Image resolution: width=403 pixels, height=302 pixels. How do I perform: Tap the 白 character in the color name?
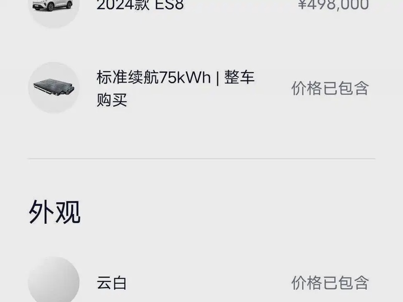[119, 283]
